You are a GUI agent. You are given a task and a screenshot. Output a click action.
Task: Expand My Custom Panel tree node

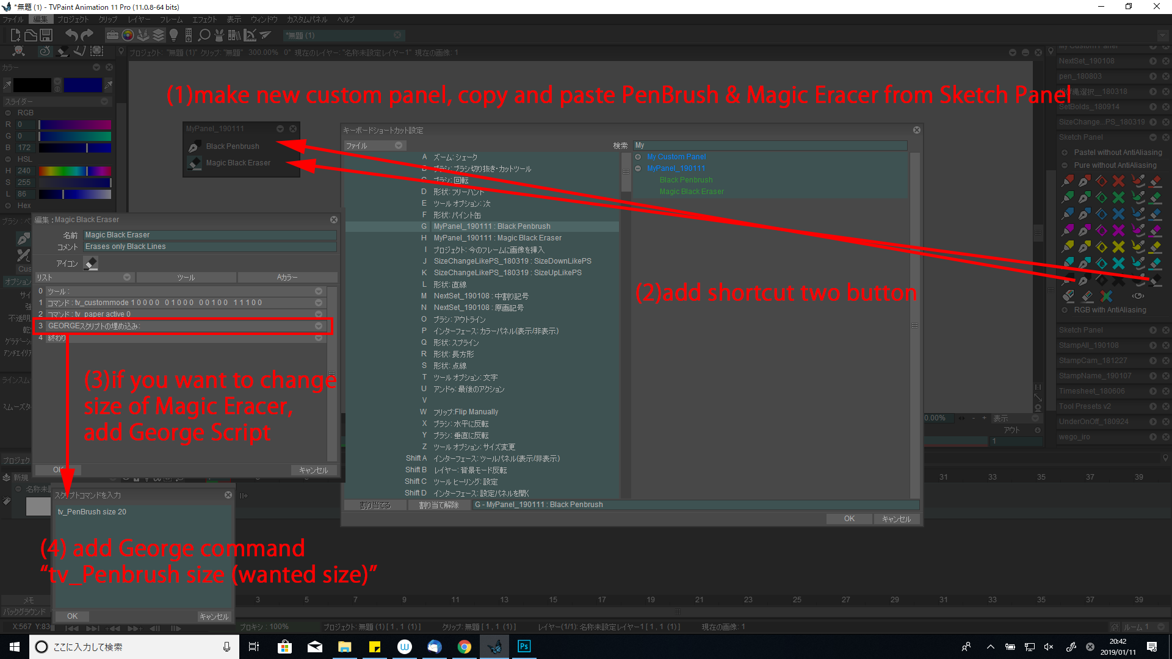click(638, 157)
